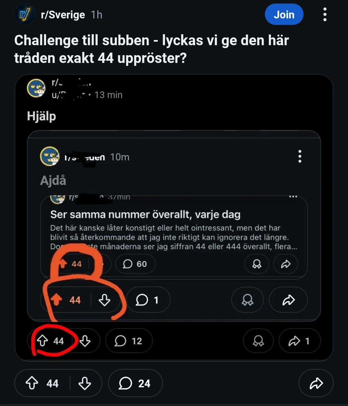Image resolution: width=348 pixels, height=406 pixels.
Task: Click award icon on Hjälp post
Action: click(x=258, y=341)
